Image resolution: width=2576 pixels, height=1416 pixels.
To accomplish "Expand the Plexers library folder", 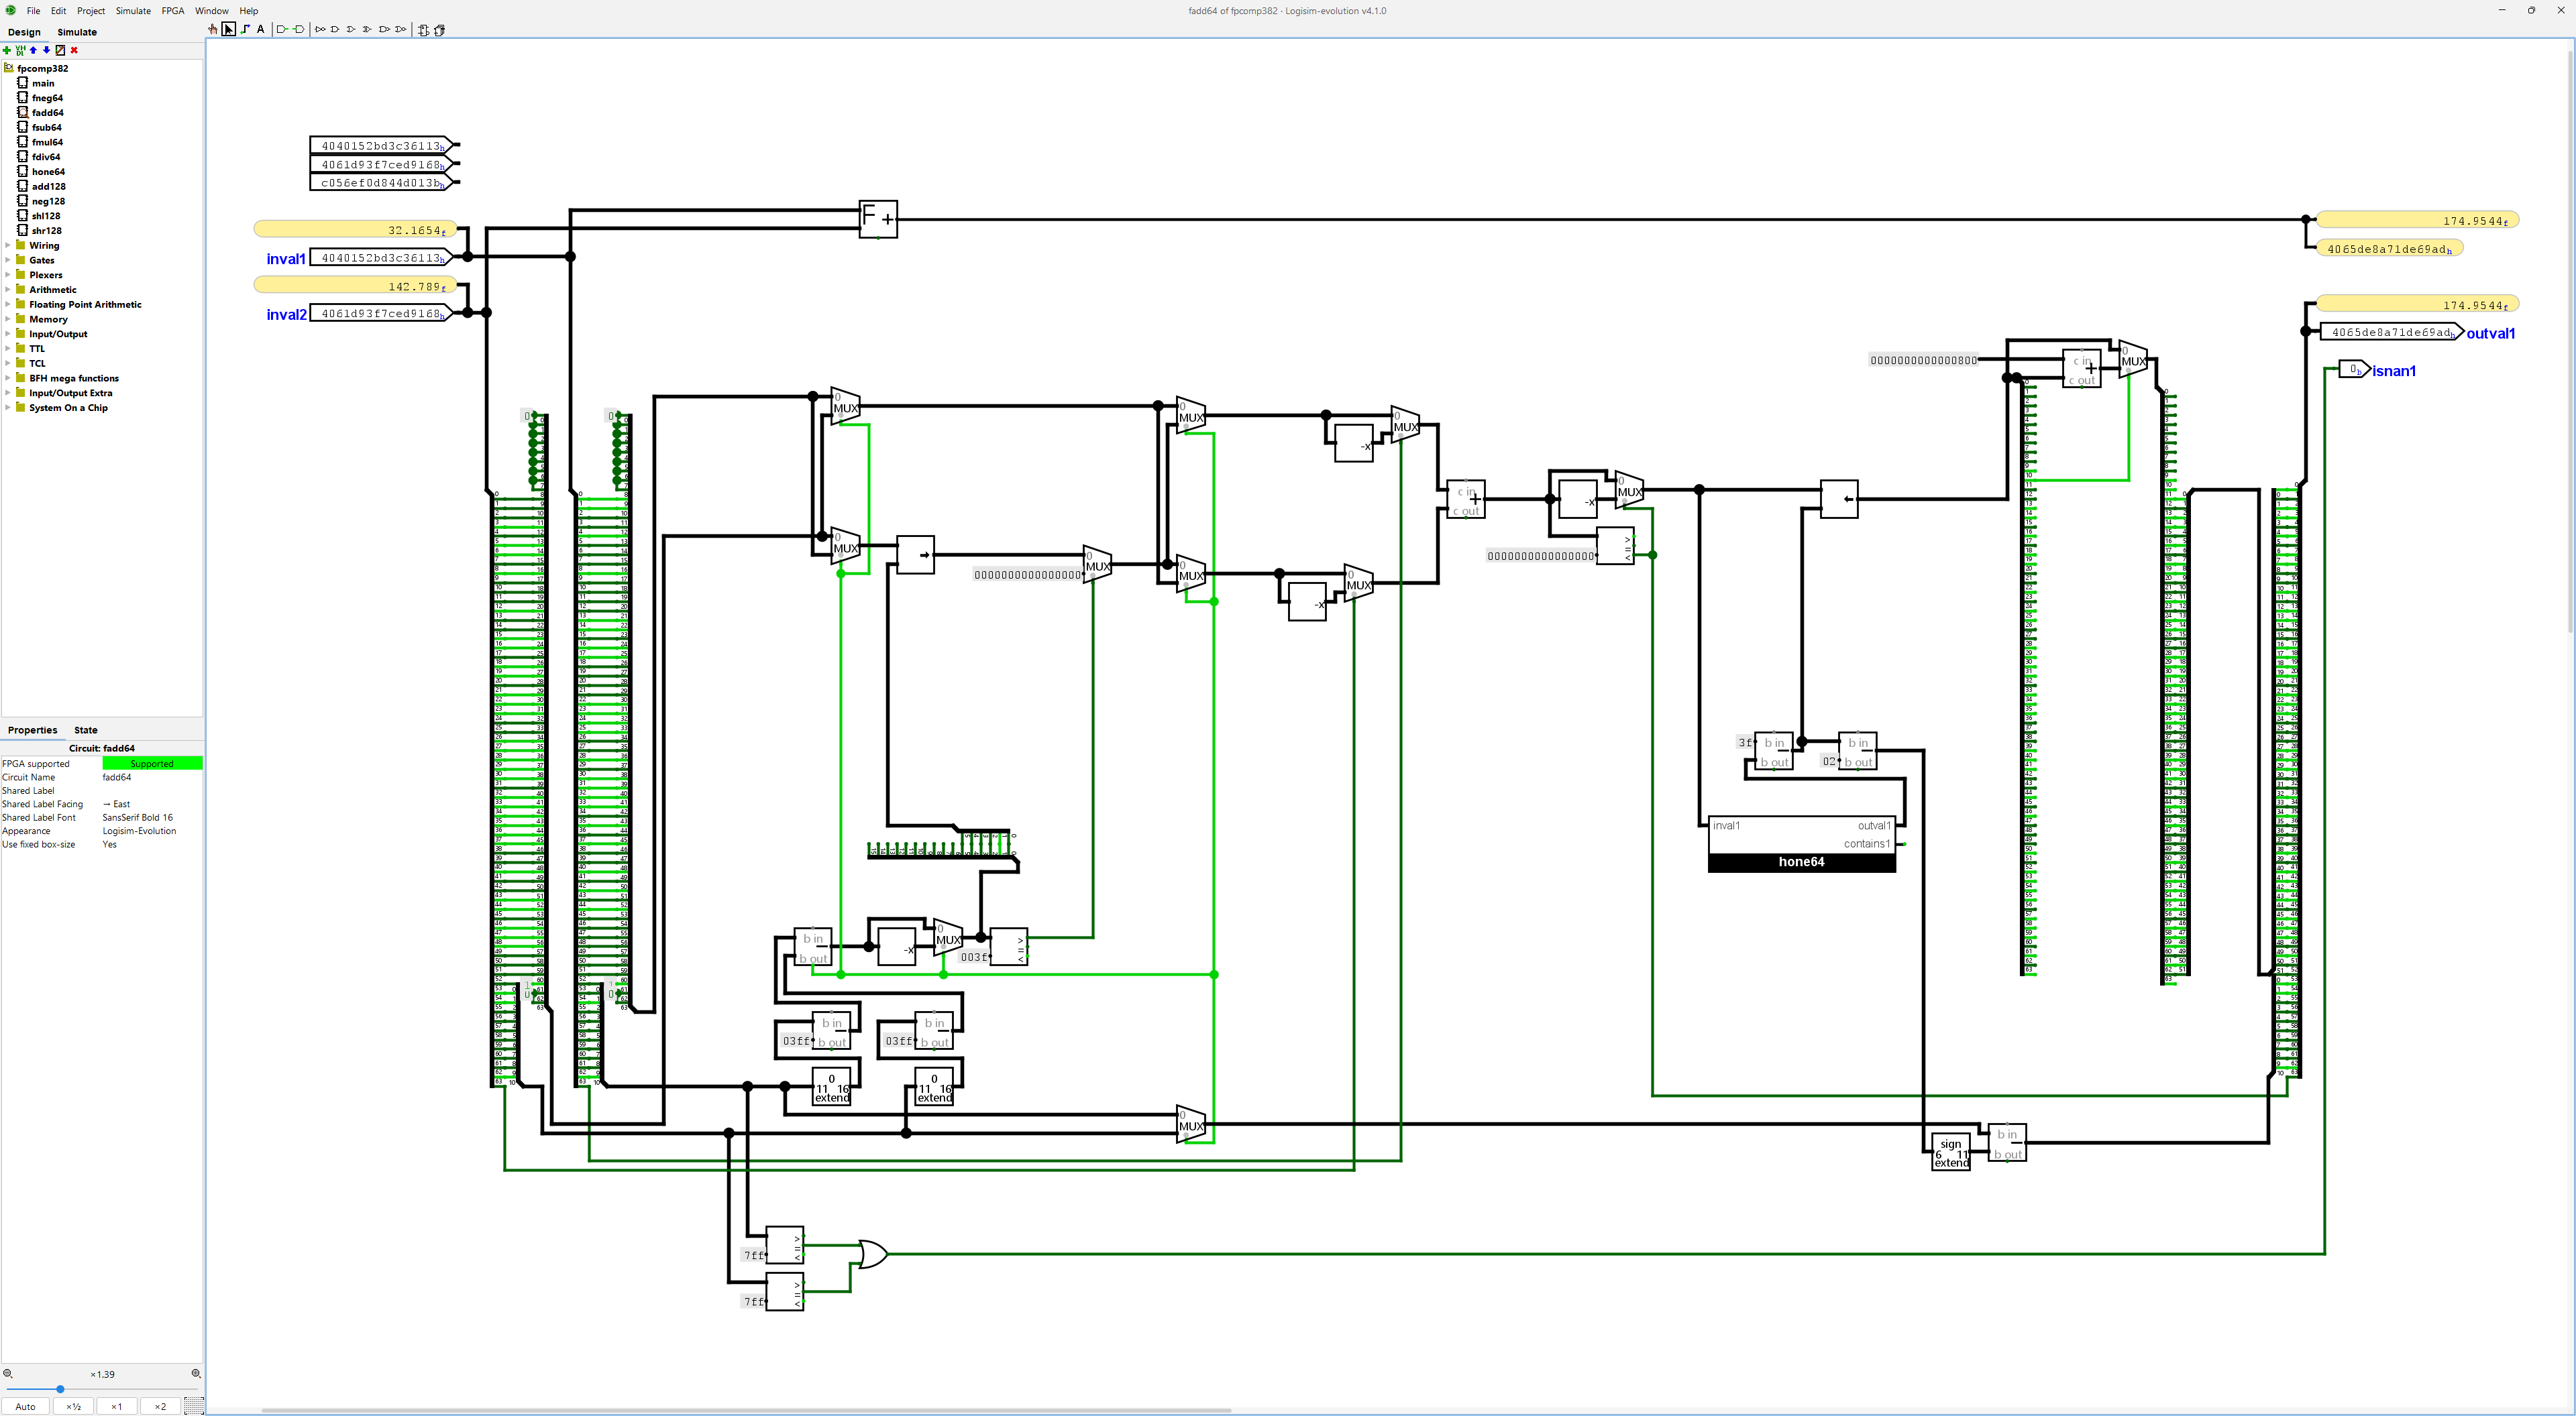I will pyautogui.click(x=8, y=275).
